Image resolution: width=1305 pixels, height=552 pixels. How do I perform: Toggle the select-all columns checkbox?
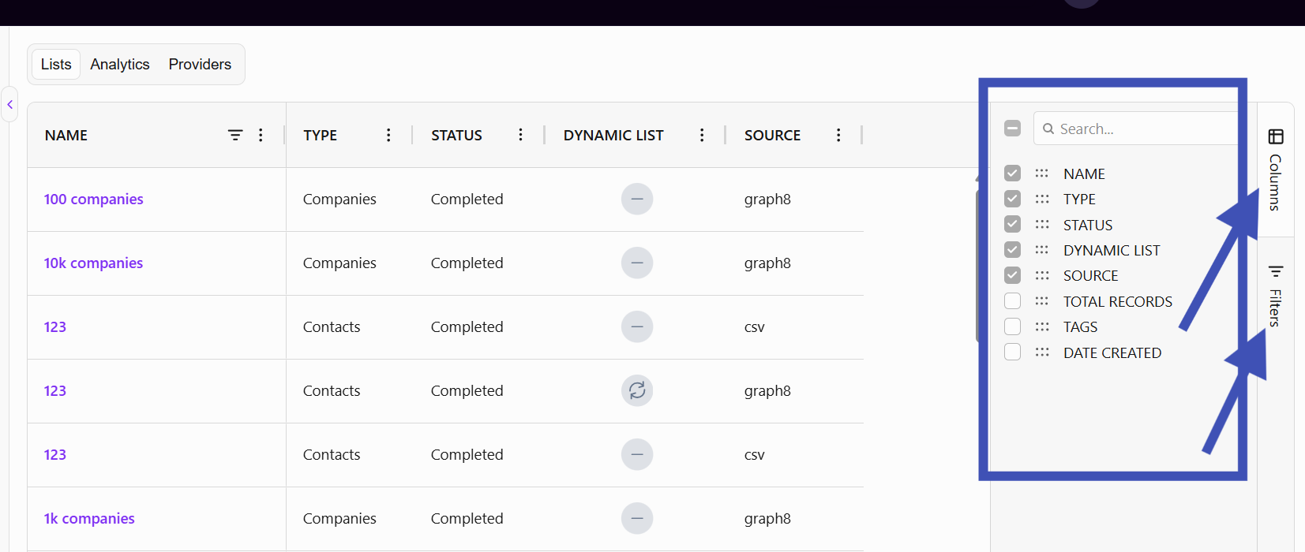[1013, 128]
